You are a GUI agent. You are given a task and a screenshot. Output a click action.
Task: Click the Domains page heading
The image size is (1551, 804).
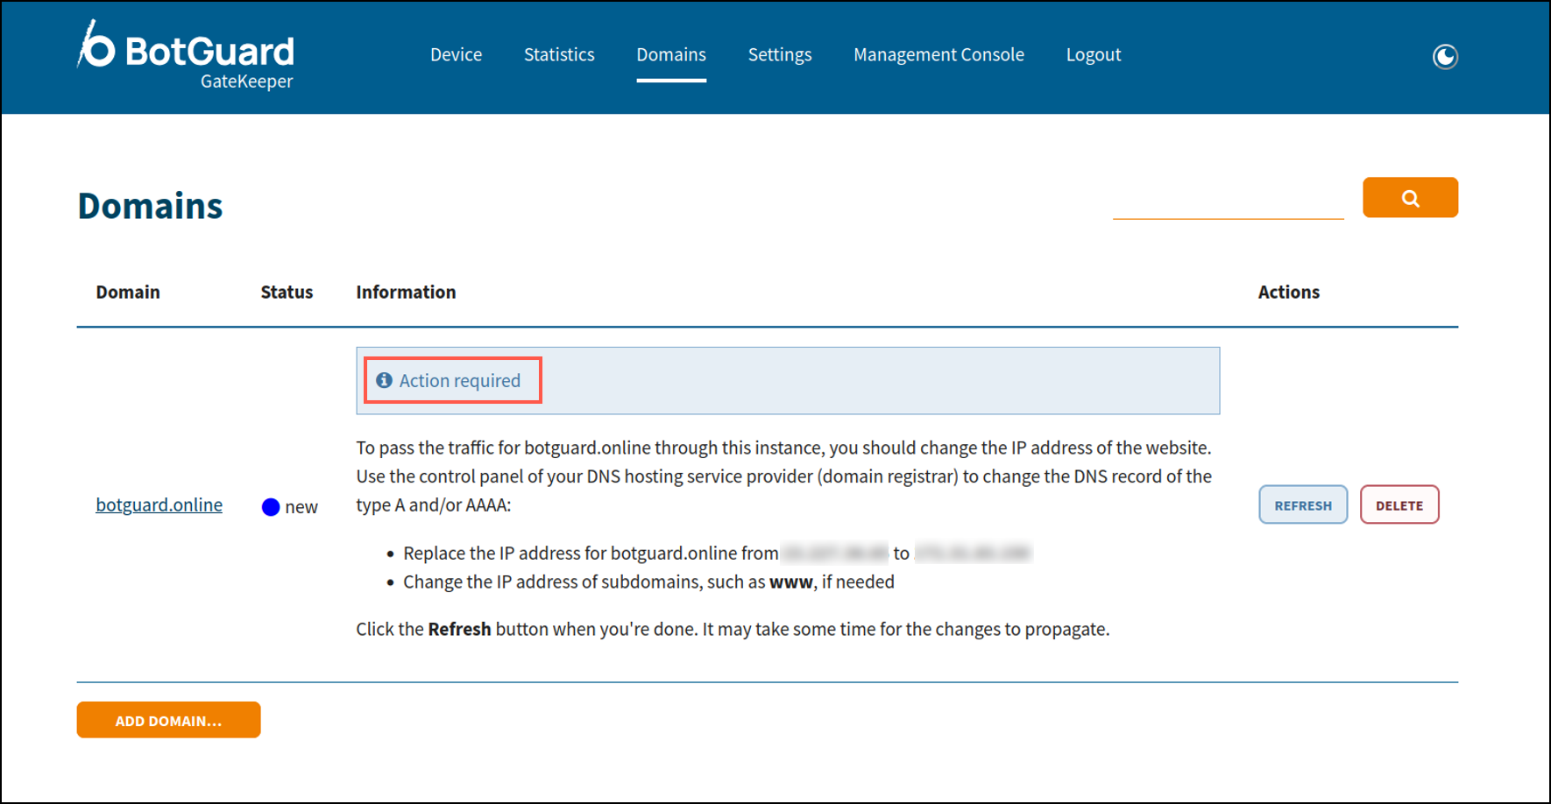tap(150, 206)
